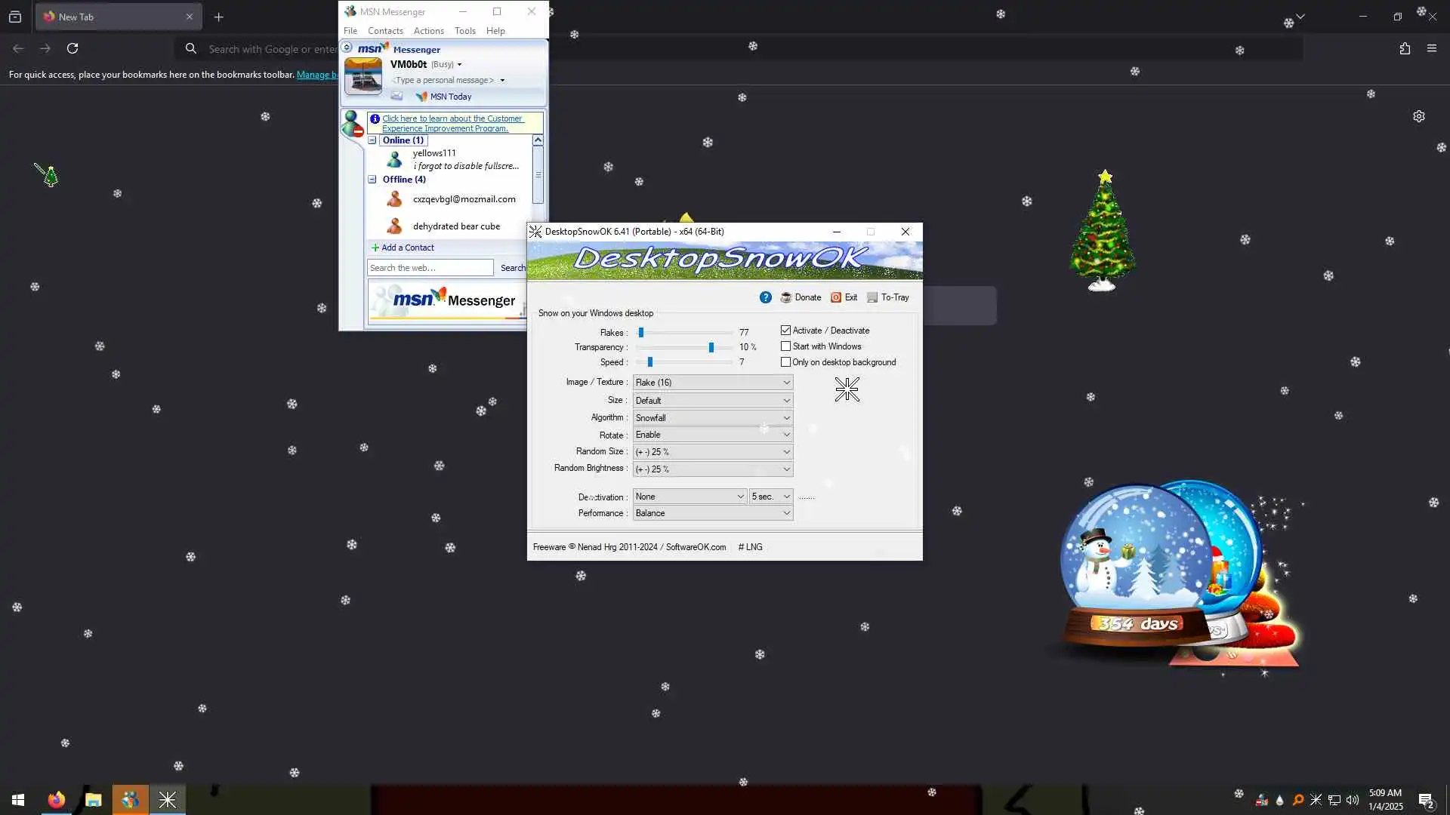Click the DesktopSnowOK help question mark icon
This screenshot has width=1450, height=815.
(x=765, y=297)
